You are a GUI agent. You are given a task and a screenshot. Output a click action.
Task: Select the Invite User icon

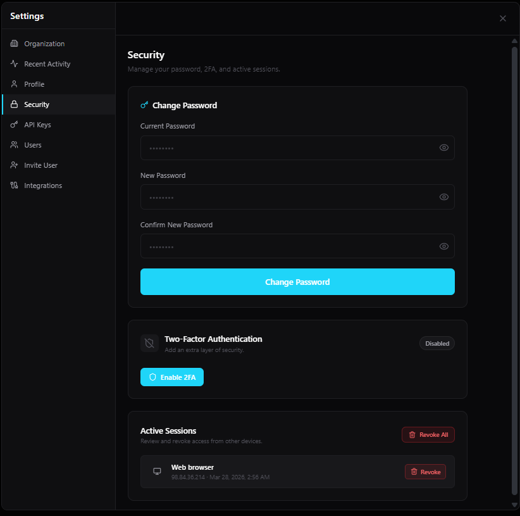[14, 165]
